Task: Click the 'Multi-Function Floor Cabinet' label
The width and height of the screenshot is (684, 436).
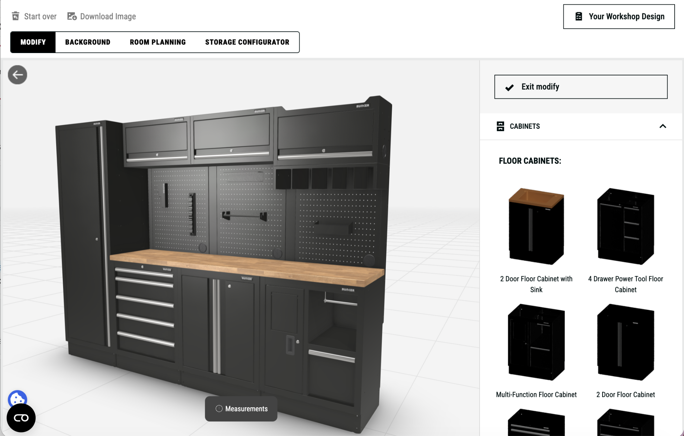Action: 536,395
